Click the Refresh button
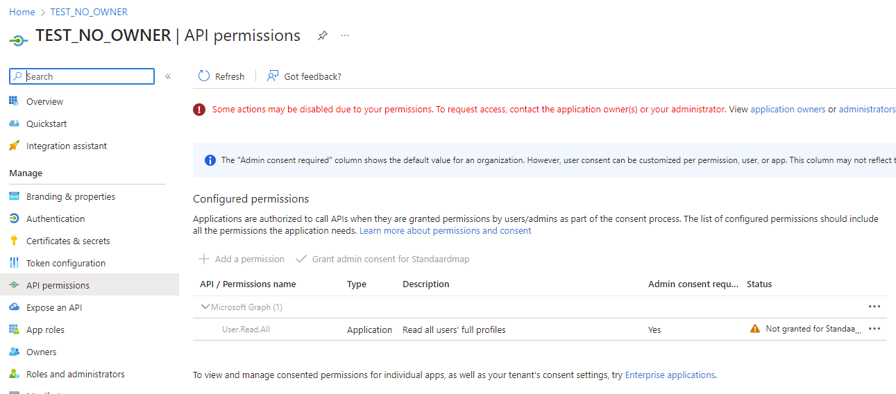Image resolution: width=896 pixels, height=394 pixels. click(221, 76)
